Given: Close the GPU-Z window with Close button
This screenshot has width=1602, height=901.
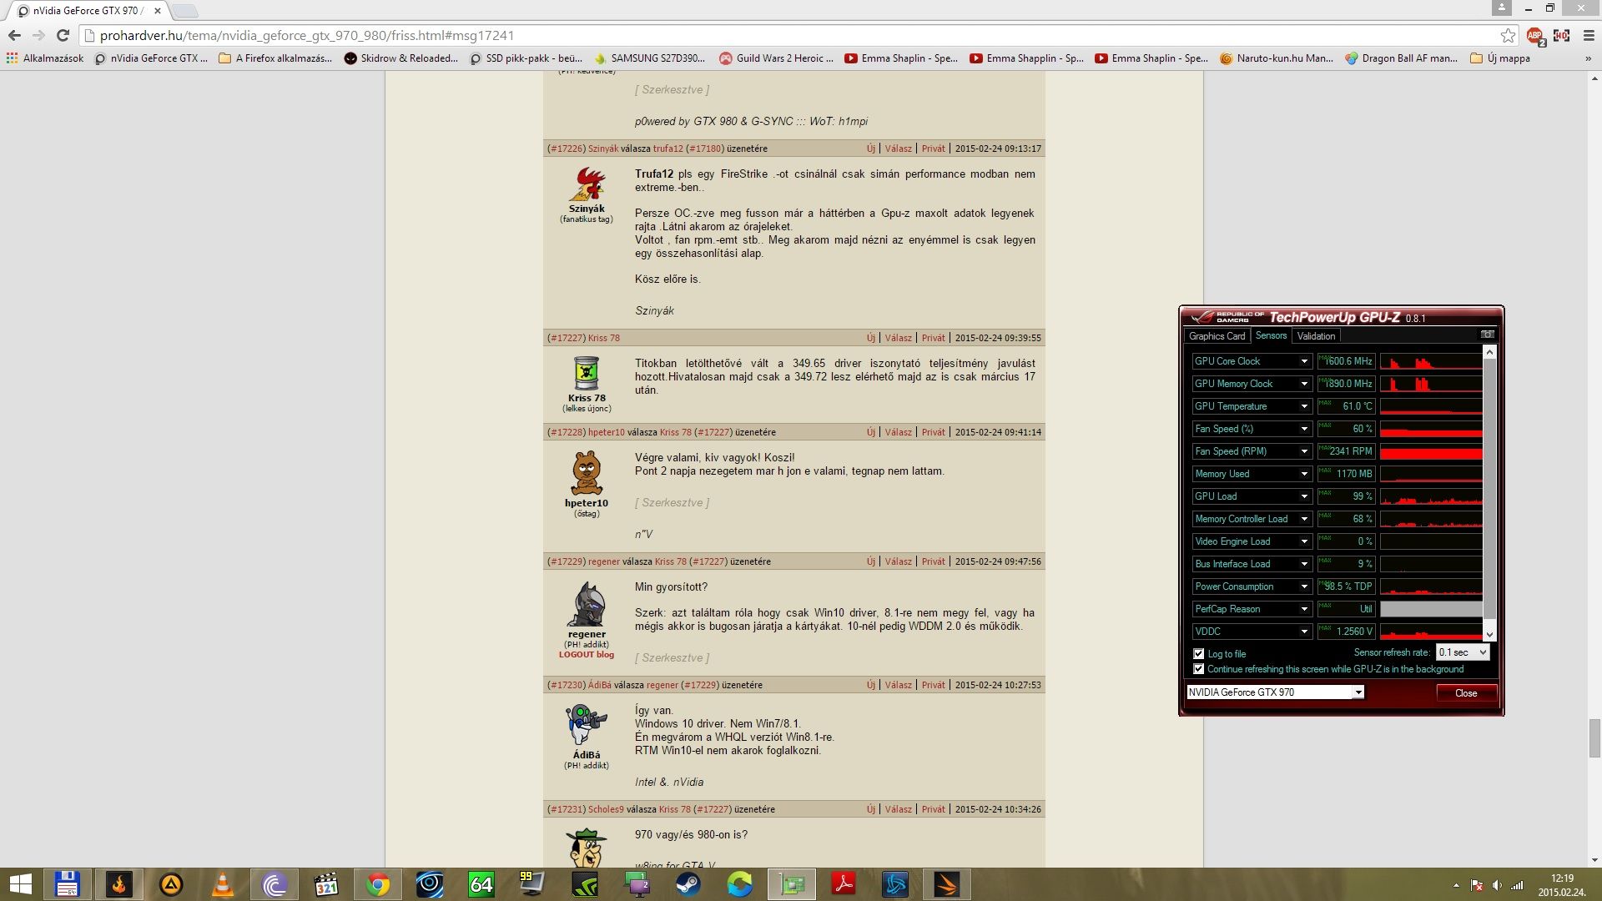Looking at the screenshot, I should click(x=1466, y=693).
